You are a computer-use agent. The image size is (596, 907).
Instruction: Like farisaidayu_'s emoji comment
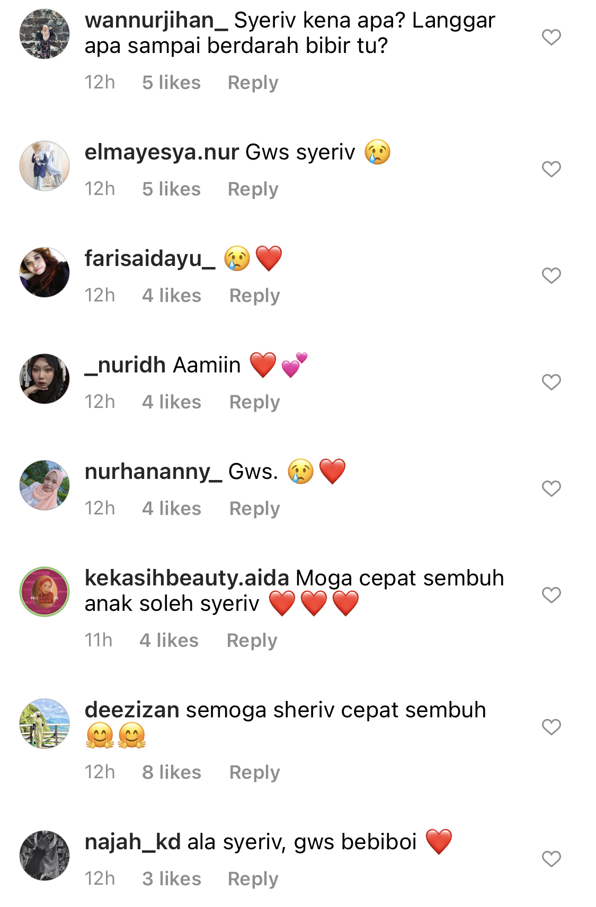[551, 275]
